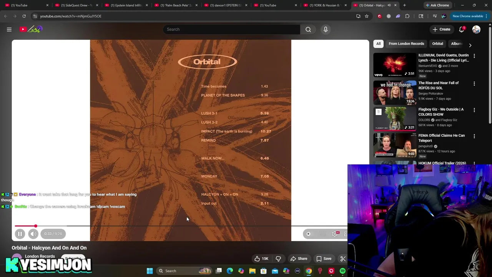
Task: Go to the YouTube home logo
Action: coord(31,29)
